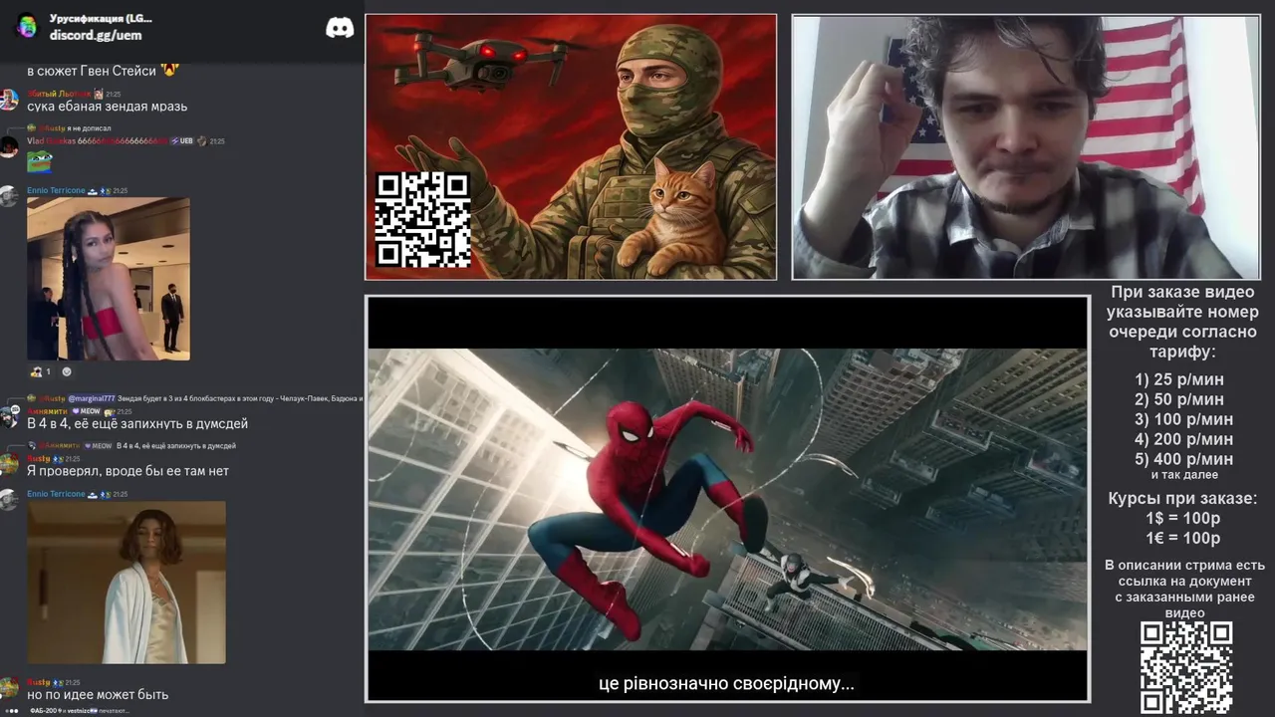Click tariff line '1) 25 р/мин'

click(x=1179, y=379)
